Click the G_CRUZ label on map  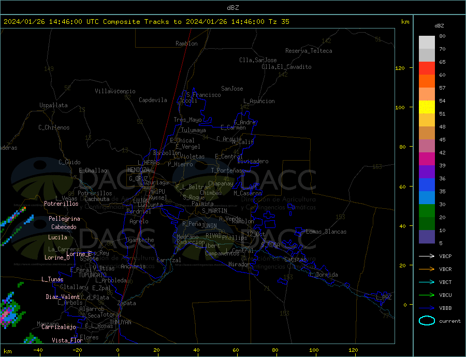click(138, 179)
